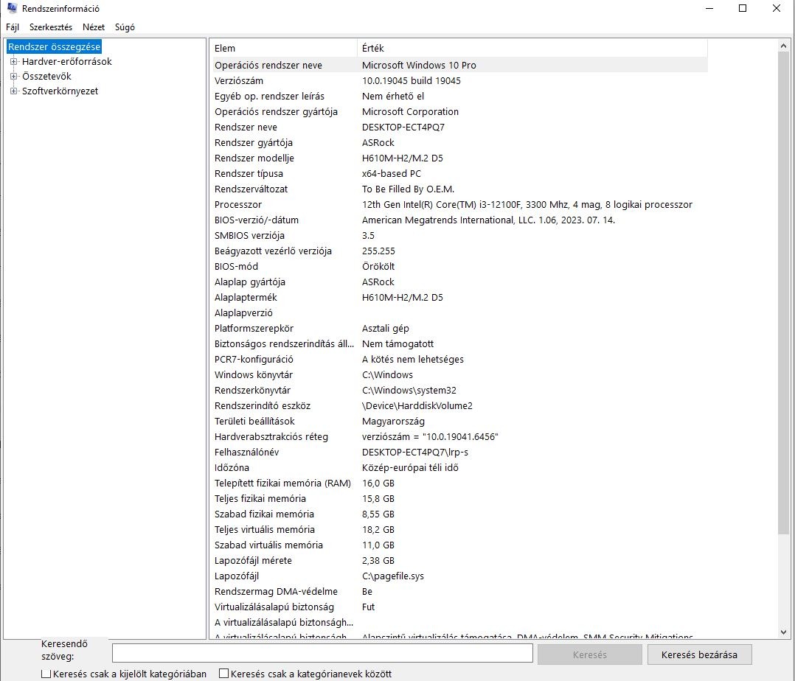
Task: Select Rendszer összegzése in the tree
Action: tap(55, 46)
